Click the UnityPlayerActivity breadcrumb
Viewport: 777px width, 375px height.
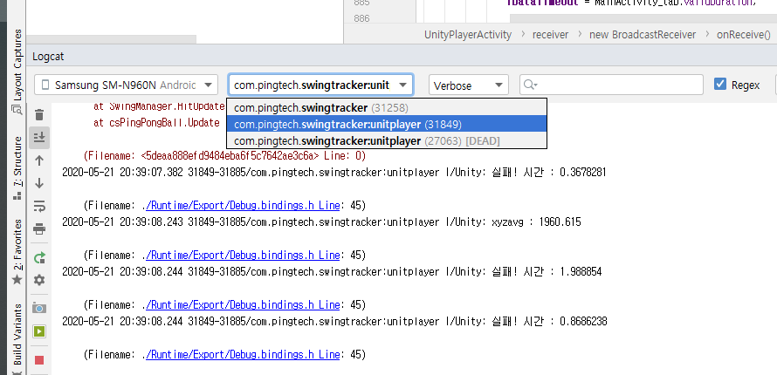pyautogui.click(x=468, y=35)
